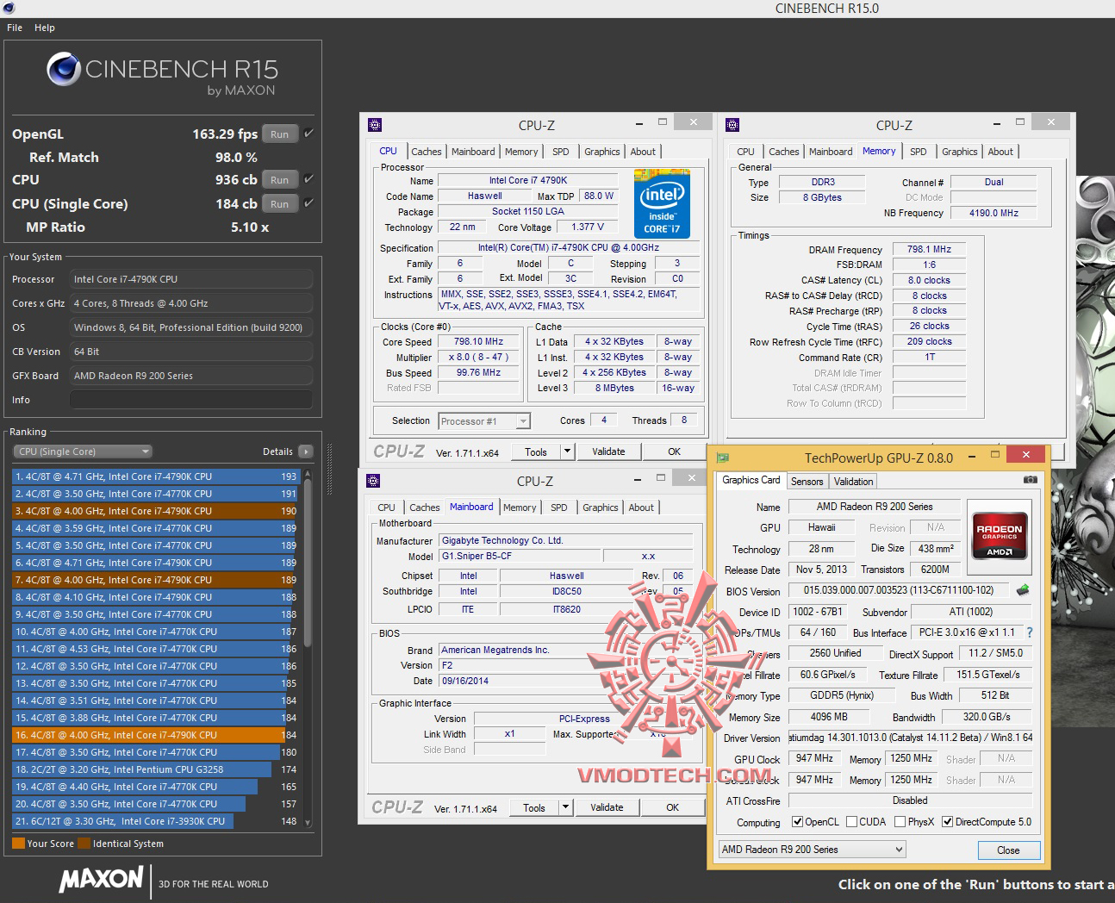The image size is (1115, 903).
Task: Toggle the CPU test checkbox
Action: [308, 179]
